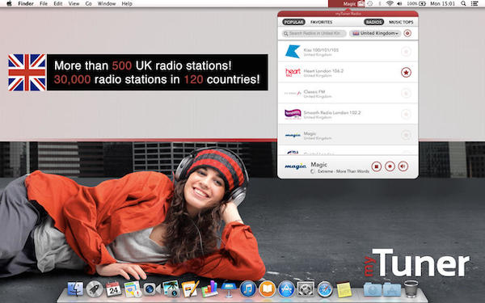This screenshot has height=303, width=485.
Task: Open Launchpad rocket icon in Dock
Action: pyautogui.click(x=95, y=289)
